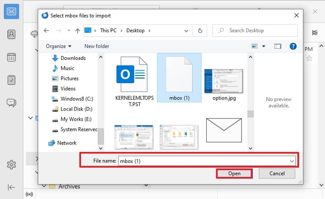Open the Chat sidebar icon
This screenshot has height=199, width=325.
click(x=11, y=103)
